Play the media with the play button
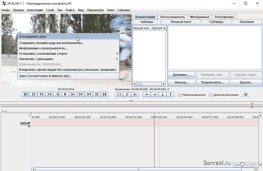Image resolution: width=263 pixels, height=171 pixels. (65, 94)
